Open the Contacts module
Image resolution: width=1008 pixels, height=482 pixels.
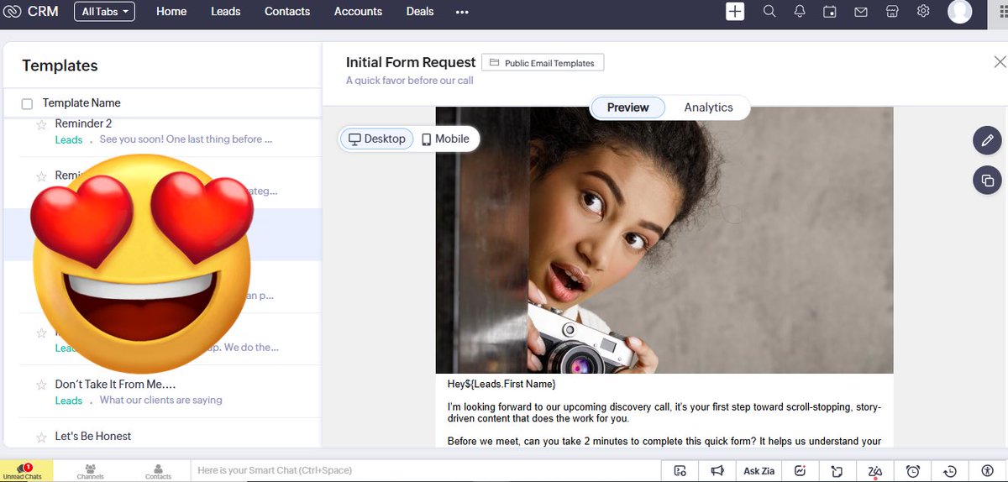click(x=287, y=12)
